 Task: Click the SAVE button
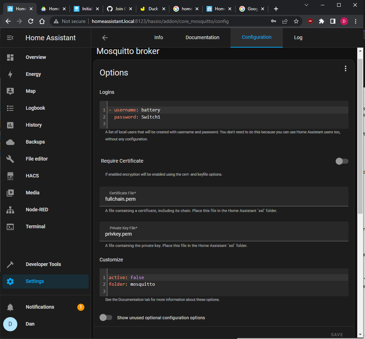(x=337, y=334)
